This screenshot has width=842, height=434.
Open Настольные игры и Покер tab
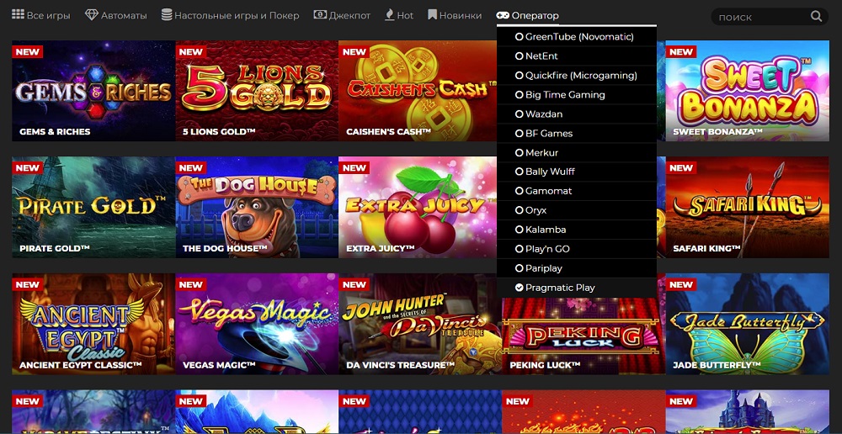[x=231, y=15]
